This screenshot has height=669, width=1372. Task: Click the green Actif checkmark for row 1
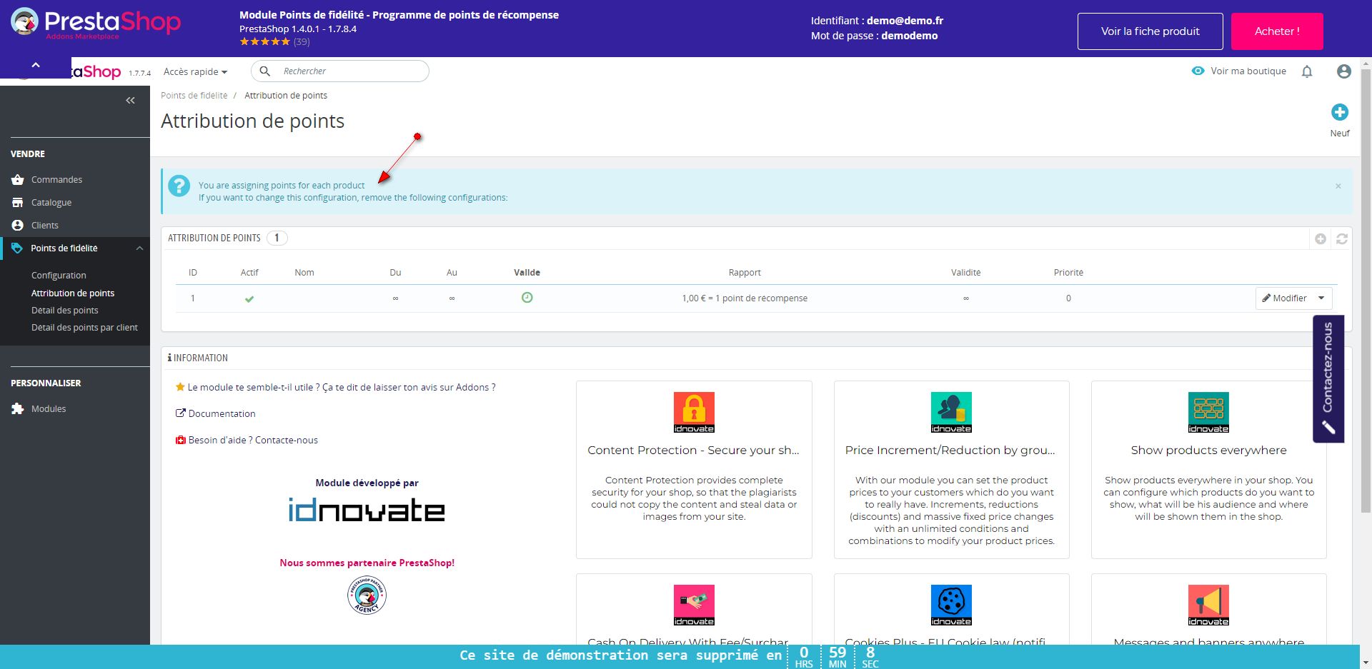pos(249,299)
